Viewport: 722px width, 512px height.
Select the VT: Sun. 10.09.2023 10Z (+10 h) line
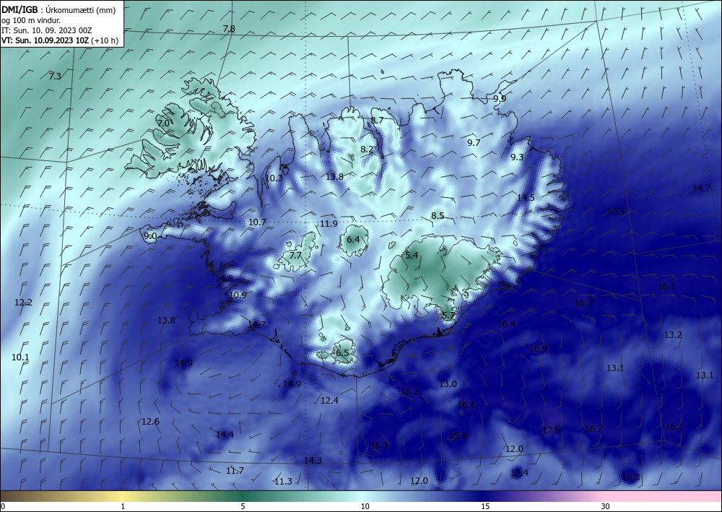[60, 40]
